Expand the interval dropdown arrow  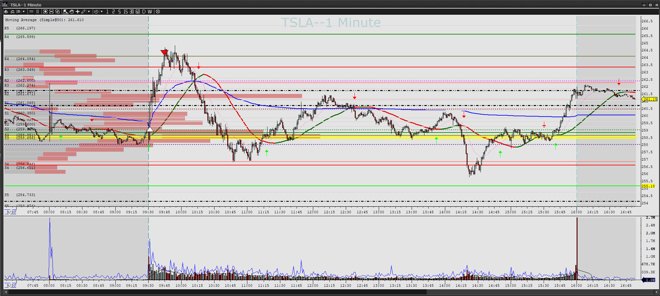click(x=102, y=12)
